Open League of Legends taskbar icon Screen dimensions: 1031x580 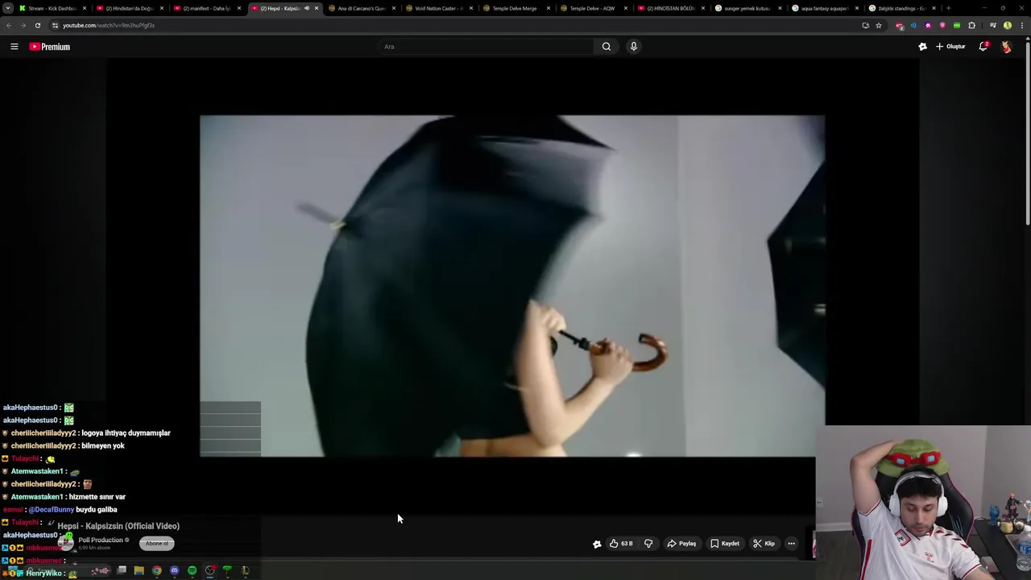[245, 571]
